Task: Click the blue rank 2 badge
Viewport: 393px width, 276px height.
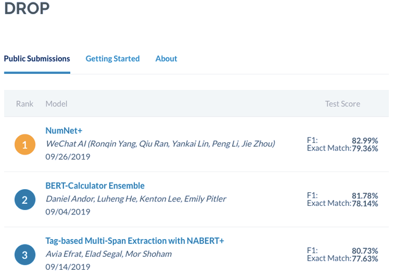Action: (25, 200)
